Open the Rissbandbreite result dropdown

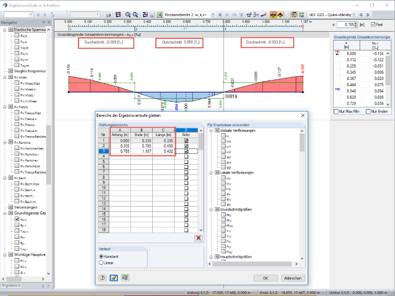[x=213, y=15]
